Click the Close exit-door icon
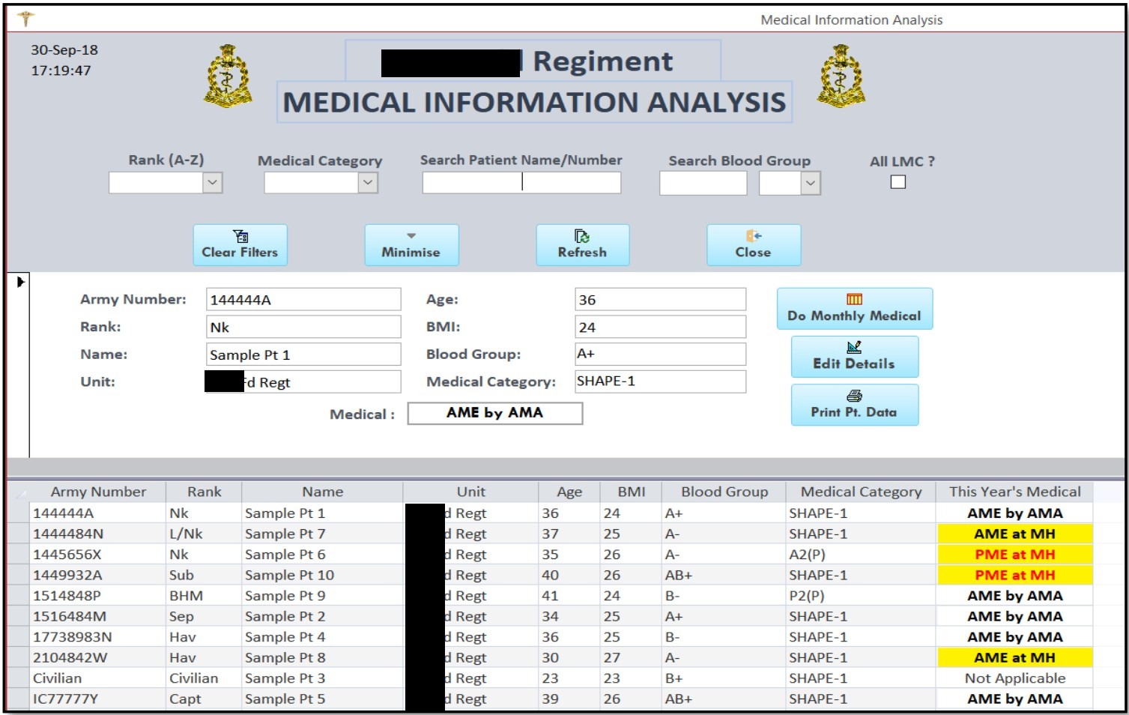This screenshot has height=715, width=1129. [753, 235]
